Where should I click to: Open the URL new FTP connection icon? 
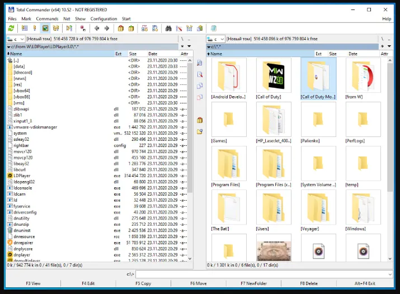155,29
